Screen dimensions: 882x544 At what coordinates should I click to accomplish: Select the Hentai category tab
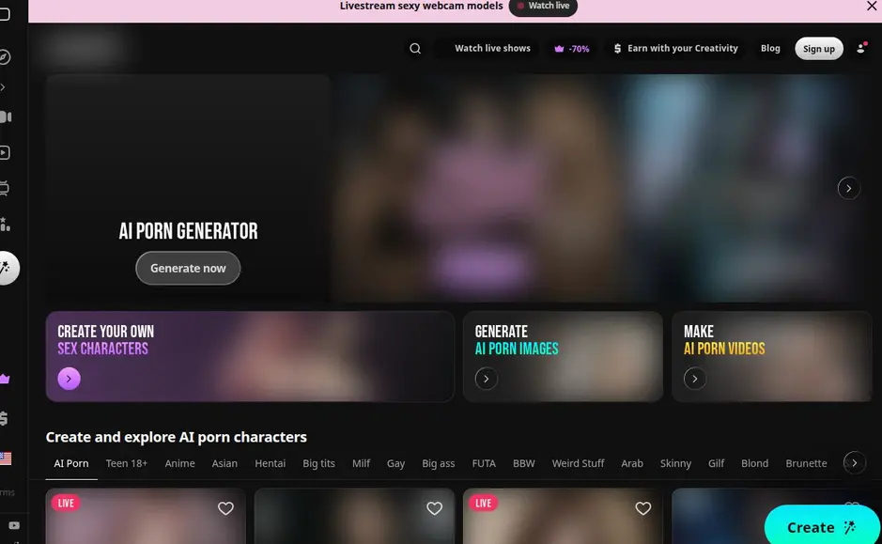point(270,463)
